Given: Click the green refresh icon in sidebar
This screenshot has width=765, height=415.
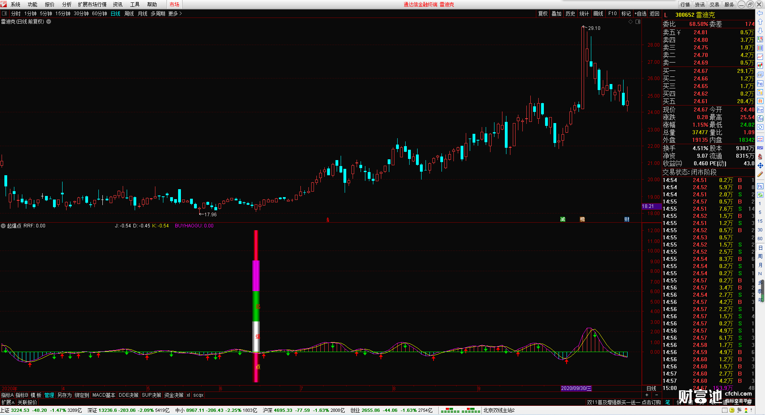Looking at the screenshot, I should pyautogui.click(x=760, y=195).
